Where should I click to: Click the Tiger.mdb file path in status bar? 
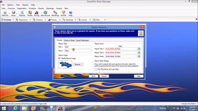24,104
